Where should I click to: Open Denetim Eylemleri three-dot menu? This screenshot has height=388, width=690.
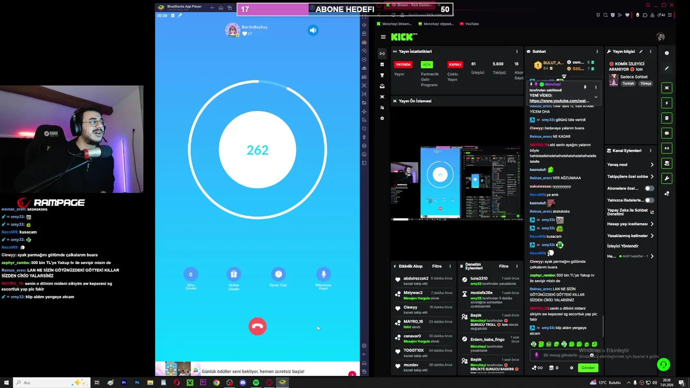pyautogui.click(x=517, y=266)
